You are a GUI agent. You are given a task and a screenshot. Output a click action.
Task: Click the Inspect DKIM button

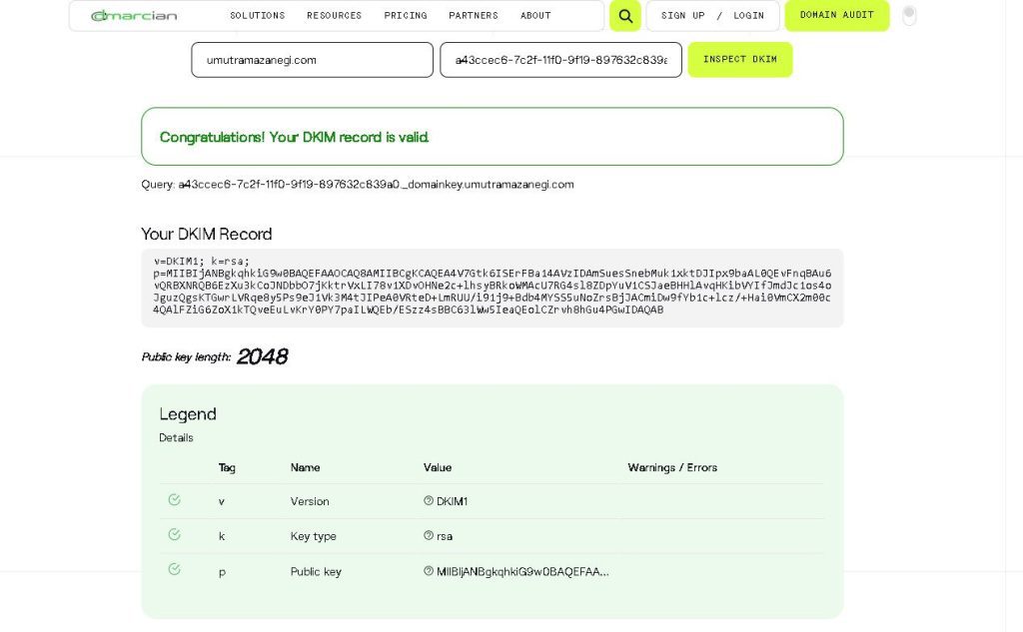(x=740, y=59)
